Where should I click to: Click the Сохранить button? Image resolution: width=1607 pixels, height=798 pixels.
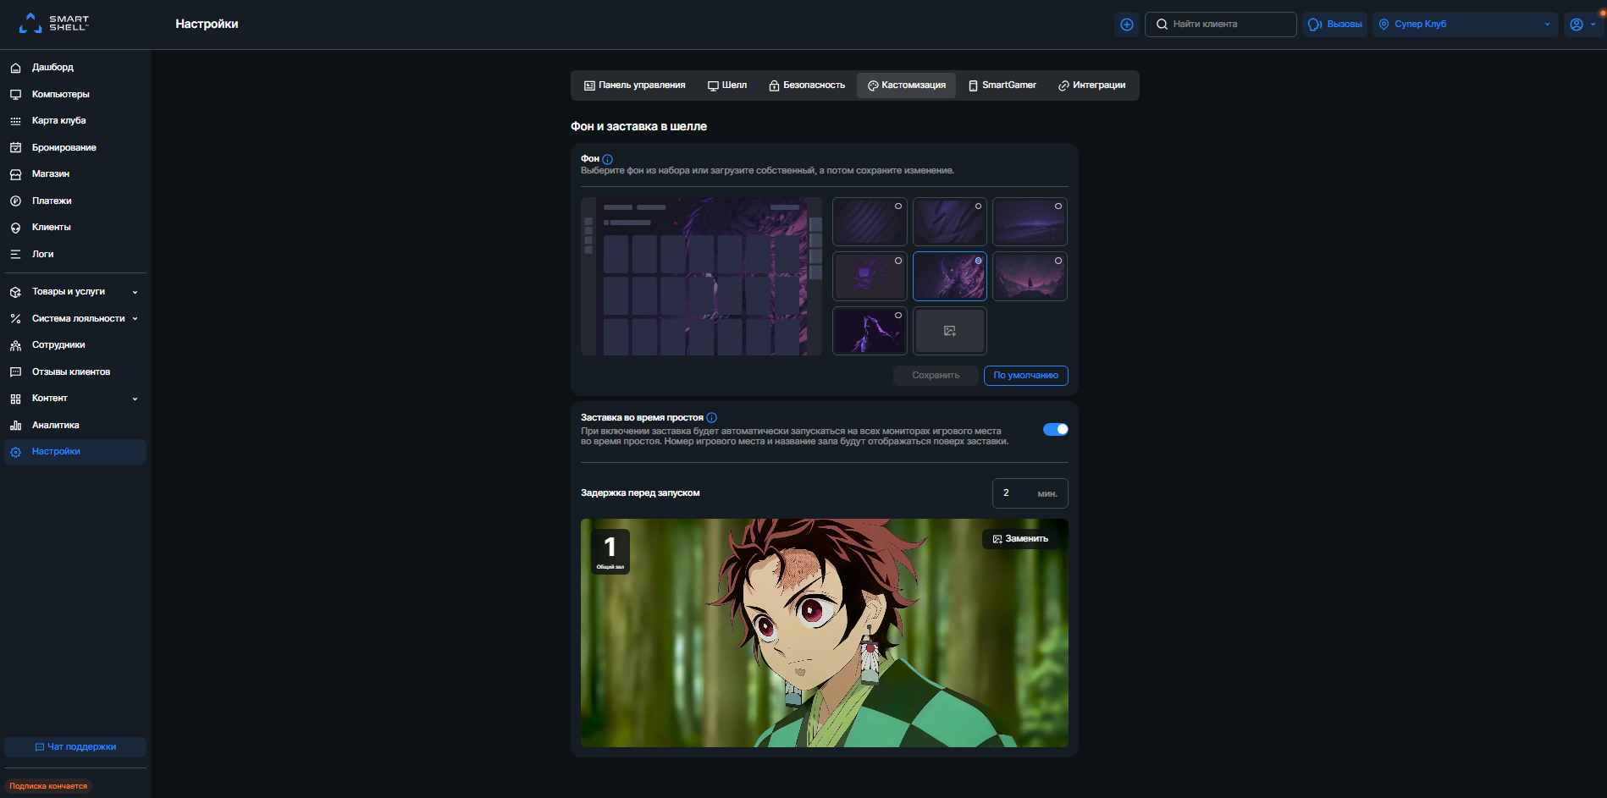pos(936,376)
